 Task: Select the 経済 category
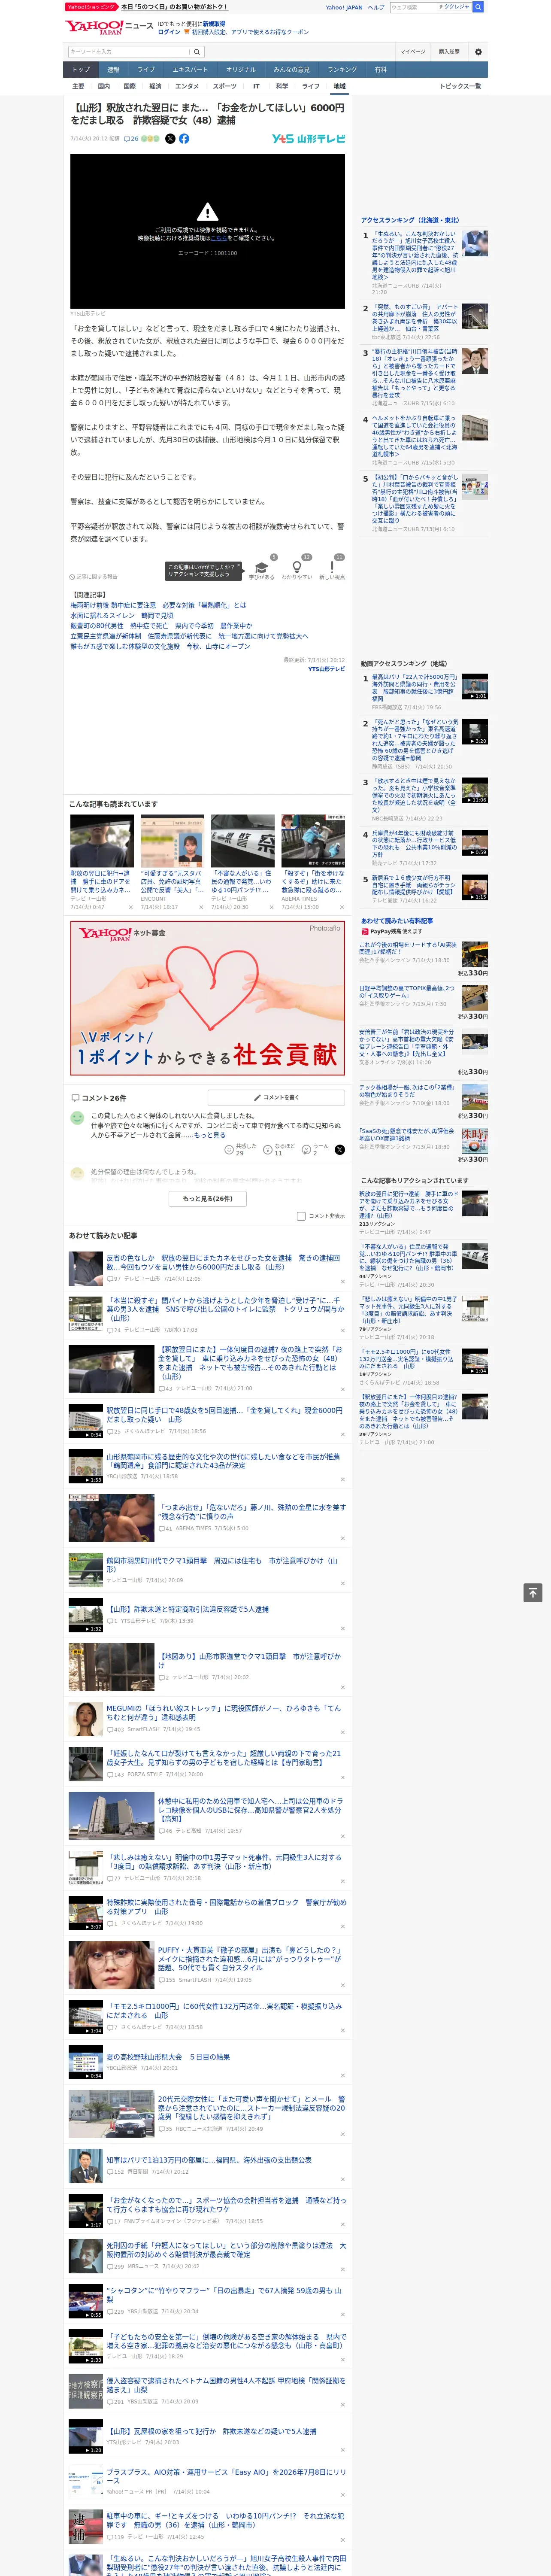pos(155,86)
